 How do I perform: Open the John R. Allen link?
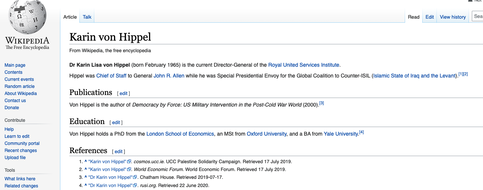pyautogui.click(x=169, y=76)
